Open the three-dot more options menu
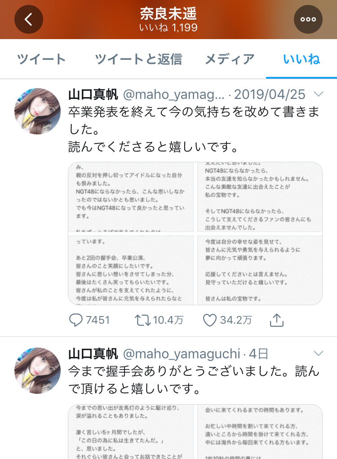 tap(308, 19)
